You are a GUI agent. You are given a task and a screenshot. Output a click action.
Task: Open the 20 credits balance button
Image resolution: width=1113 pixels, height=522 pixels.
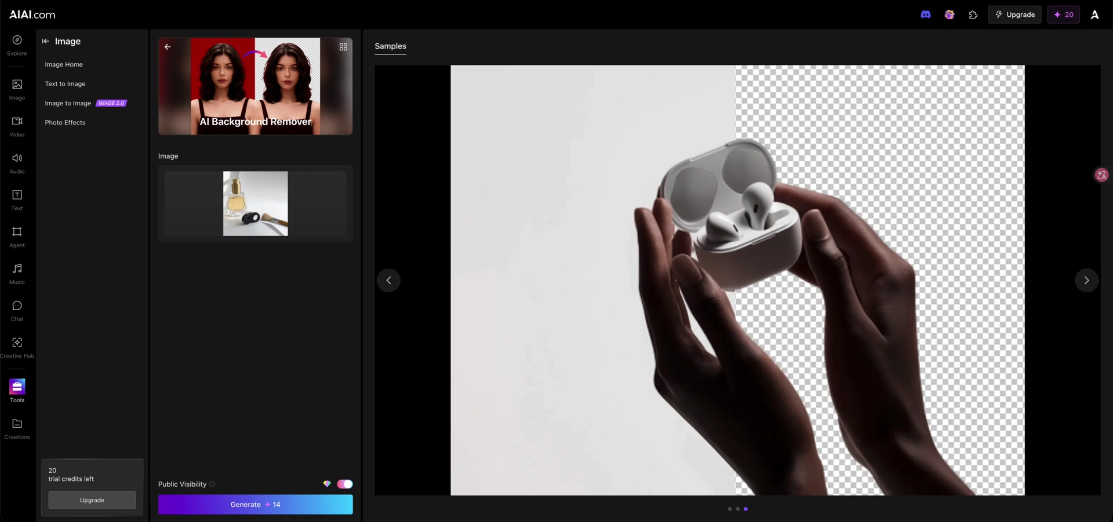pos(1063,14)
